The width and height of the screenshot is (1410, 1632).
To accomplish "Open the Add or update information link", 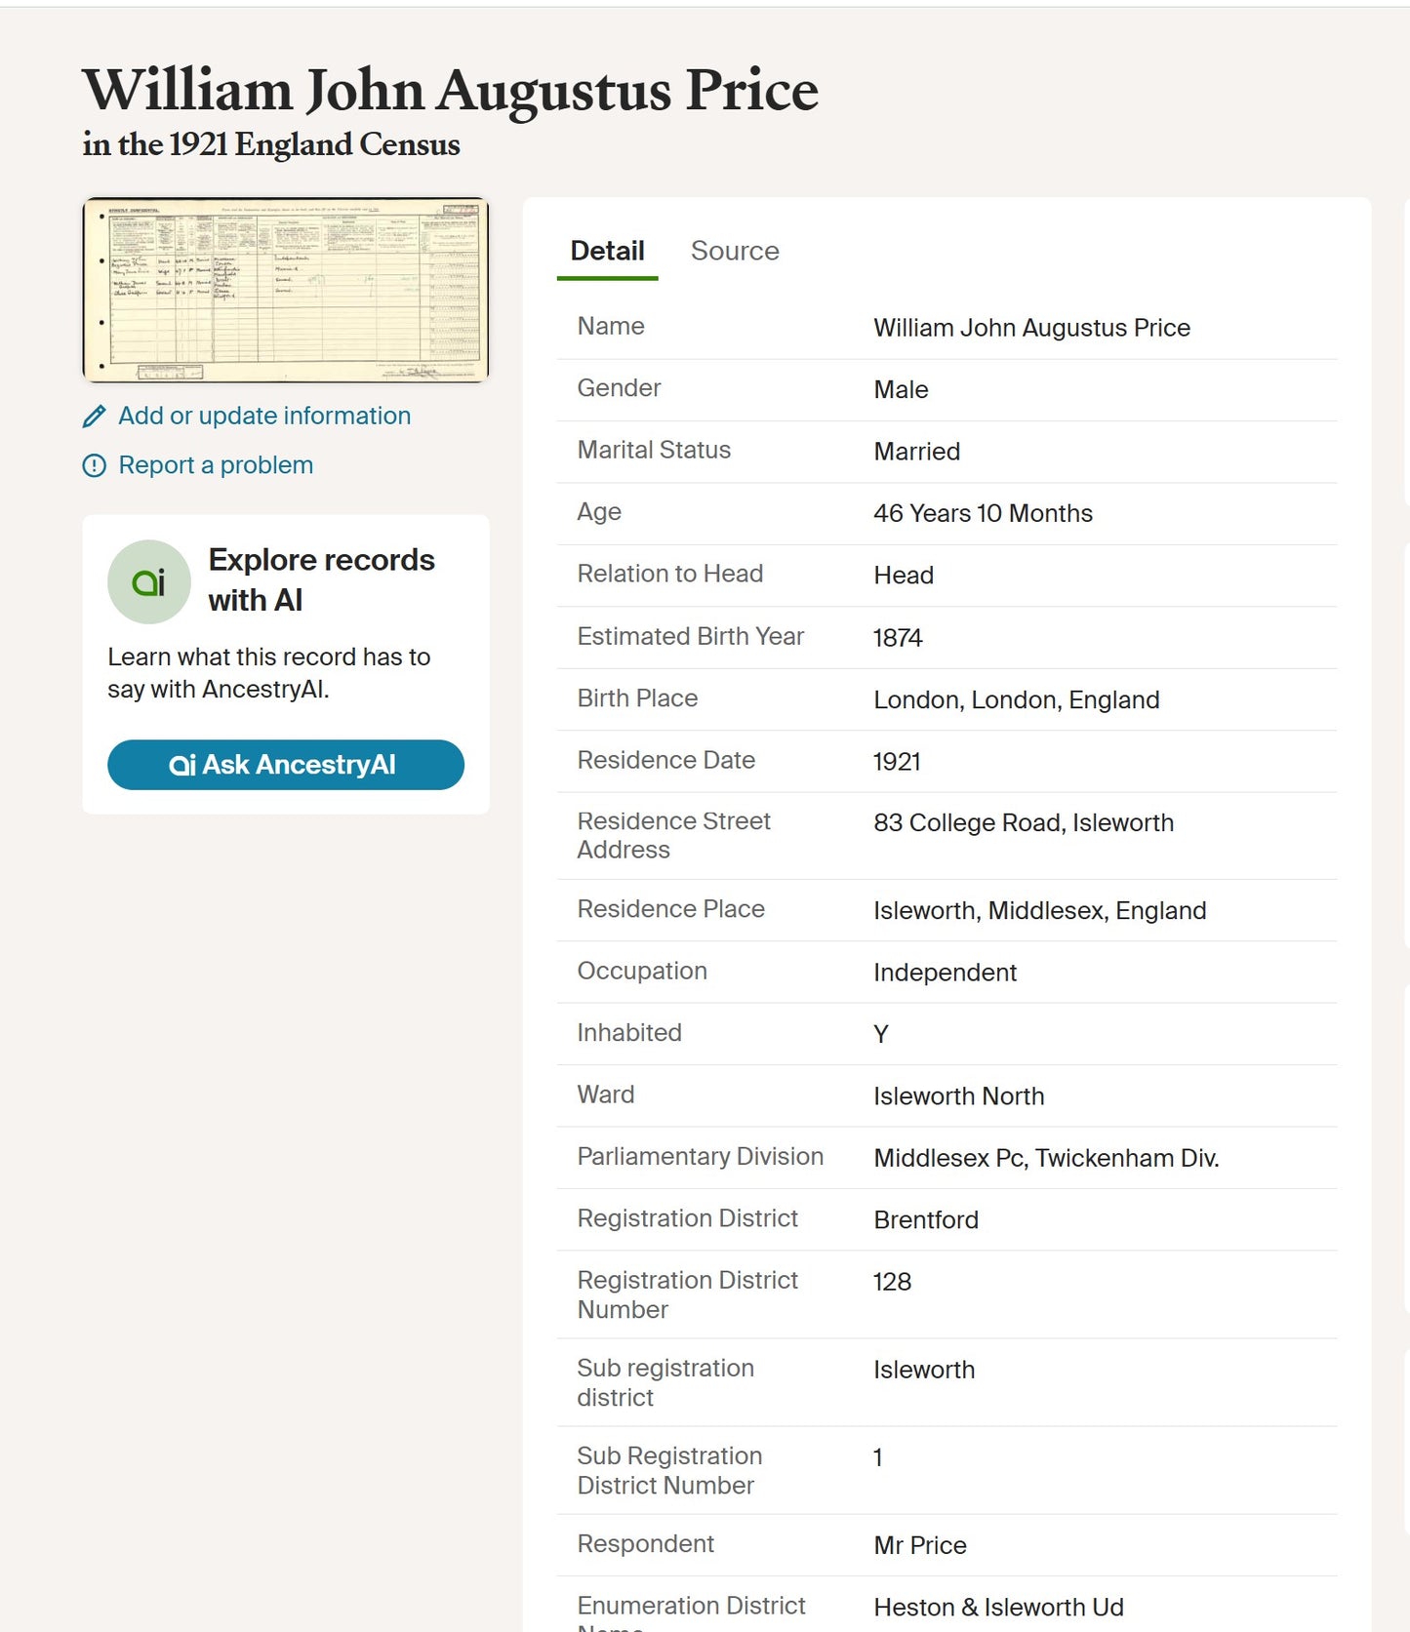I will [x=264, y=417].
